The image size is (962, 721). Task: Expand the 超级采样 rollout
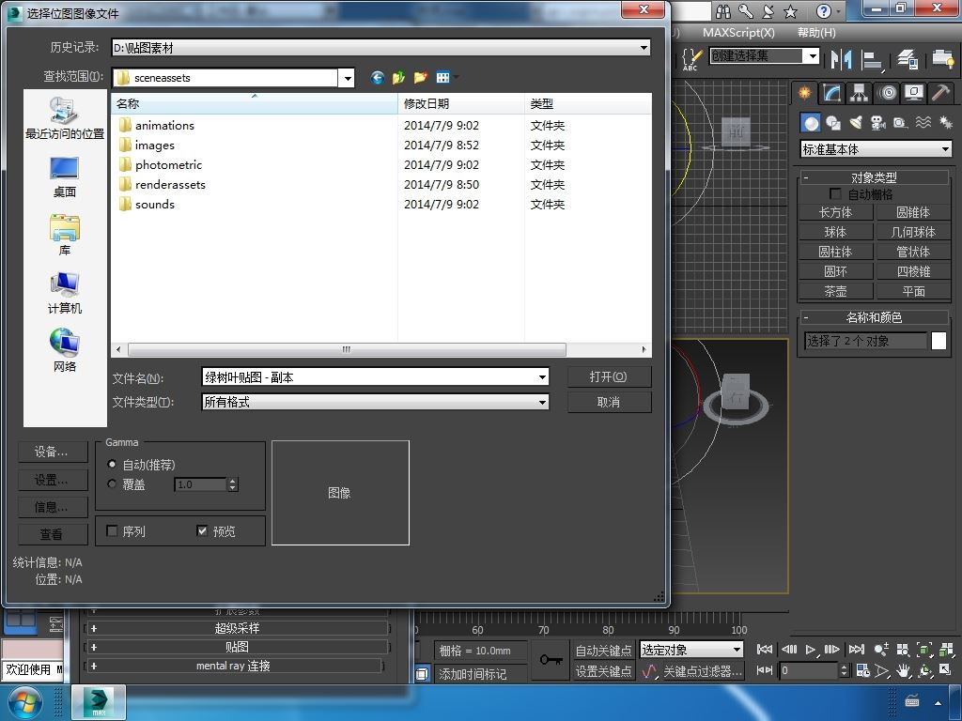click(x=237, y=628)
